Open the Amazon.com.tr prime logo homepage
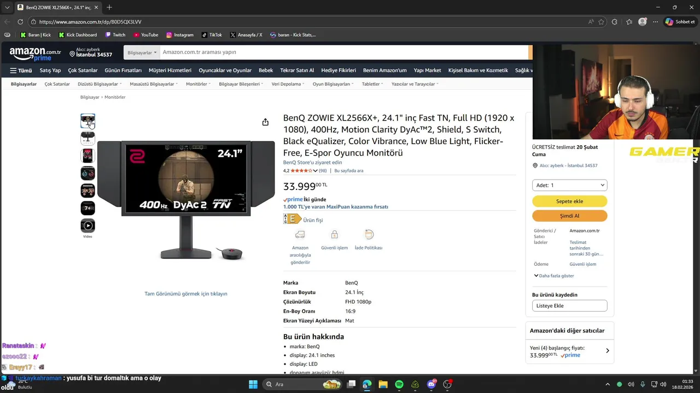The height and width of the screenshot is (393, 700). (x=35, y=54)
